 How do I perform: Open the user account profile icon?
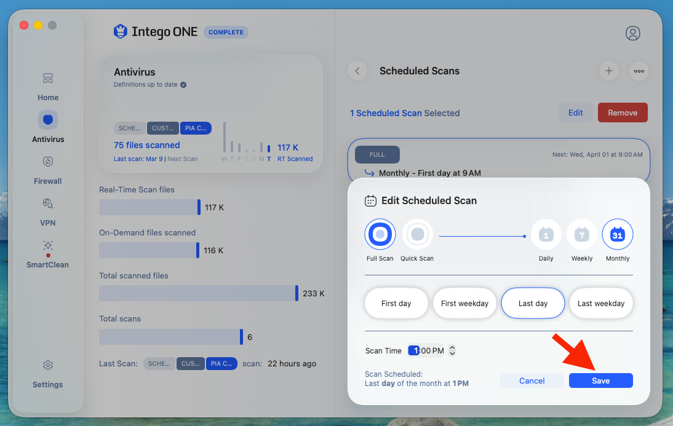pos(632,33)
